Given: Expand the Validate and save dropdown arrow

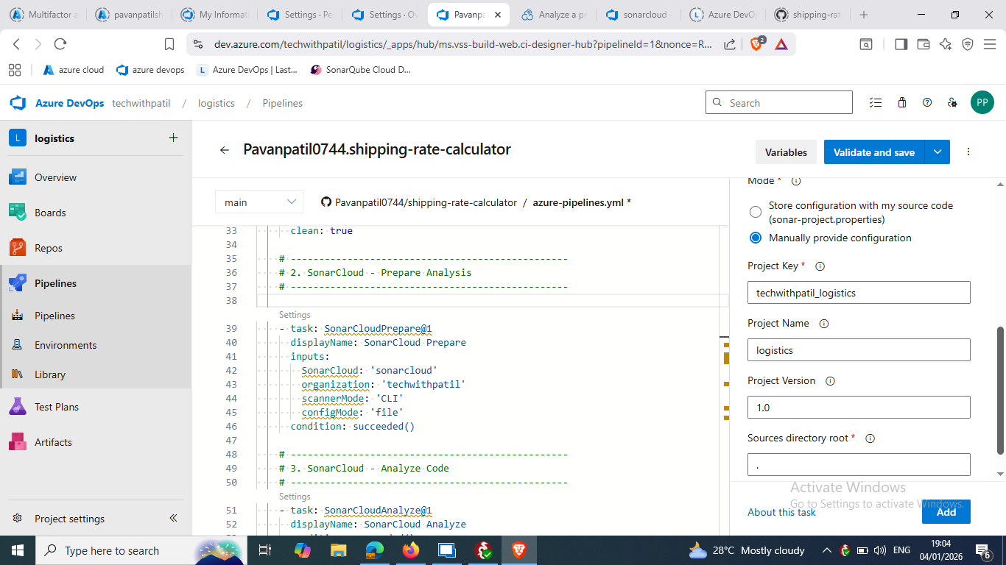Looking at the screenshot, I should [937, 152].
